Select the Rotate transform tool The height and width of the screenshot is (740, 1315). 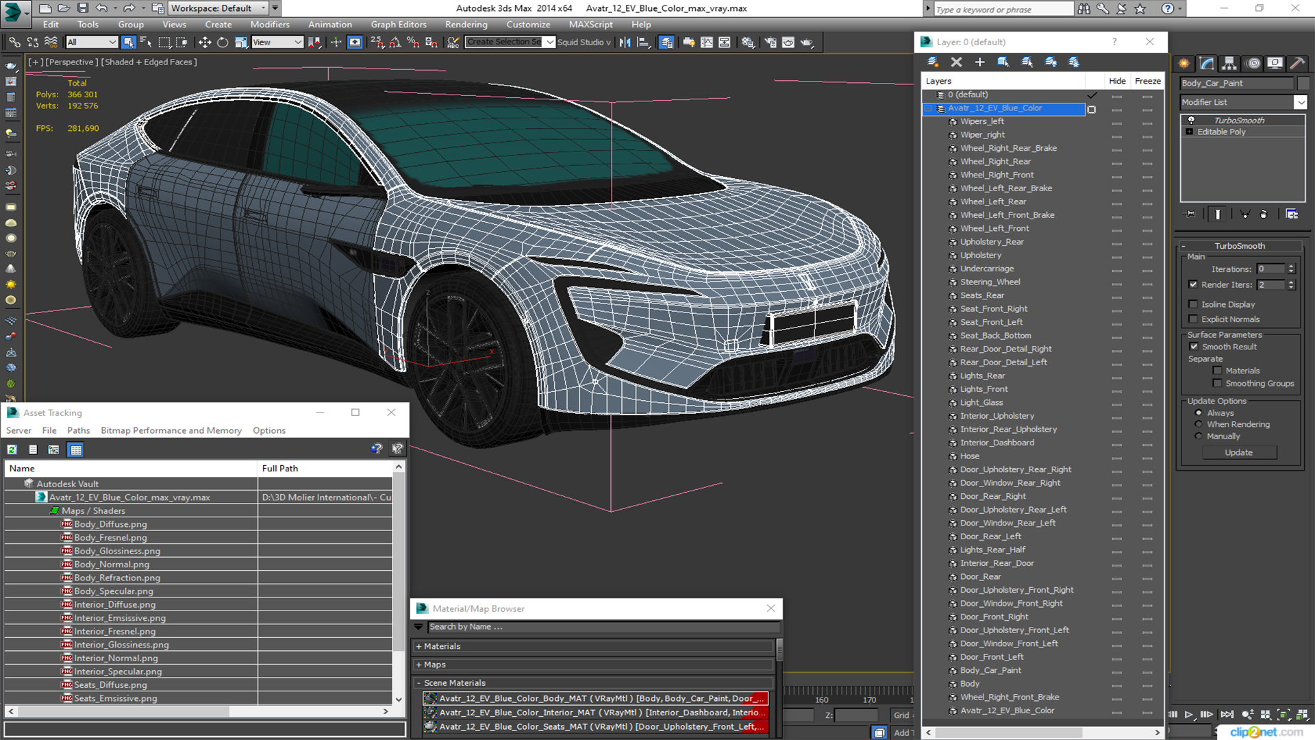(223, 42)
